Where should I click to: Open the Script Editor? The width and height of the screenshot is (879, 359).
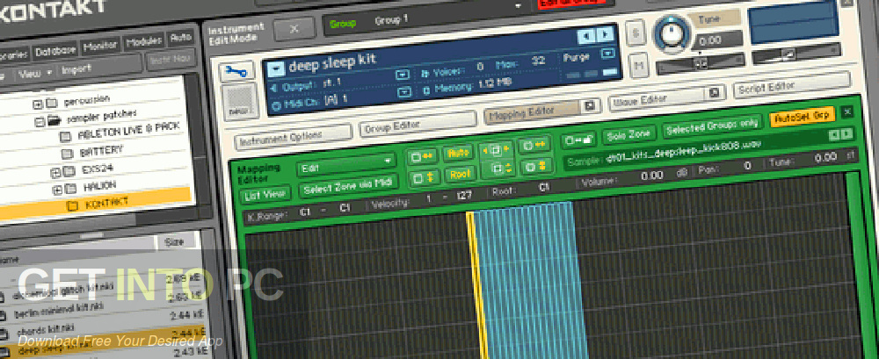click(792, 85)
